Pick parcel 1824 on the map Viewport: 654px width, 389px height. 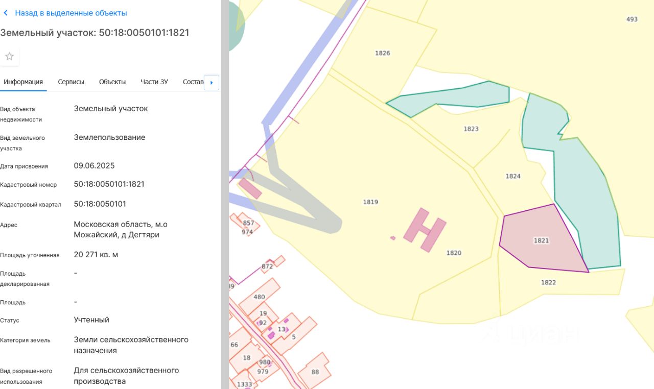[512, 176]
